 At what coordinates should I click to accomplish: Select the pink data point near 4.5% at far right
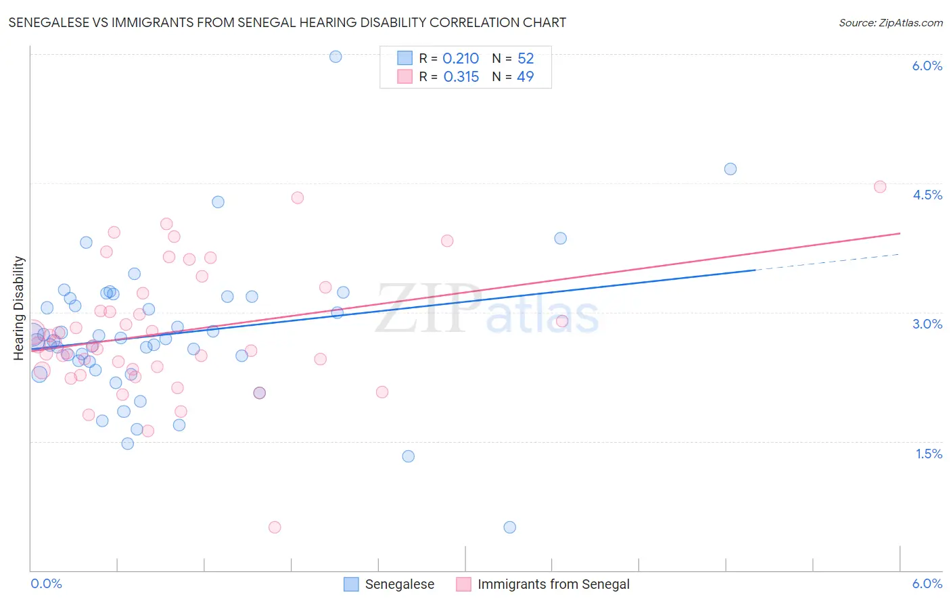[880, 187]
